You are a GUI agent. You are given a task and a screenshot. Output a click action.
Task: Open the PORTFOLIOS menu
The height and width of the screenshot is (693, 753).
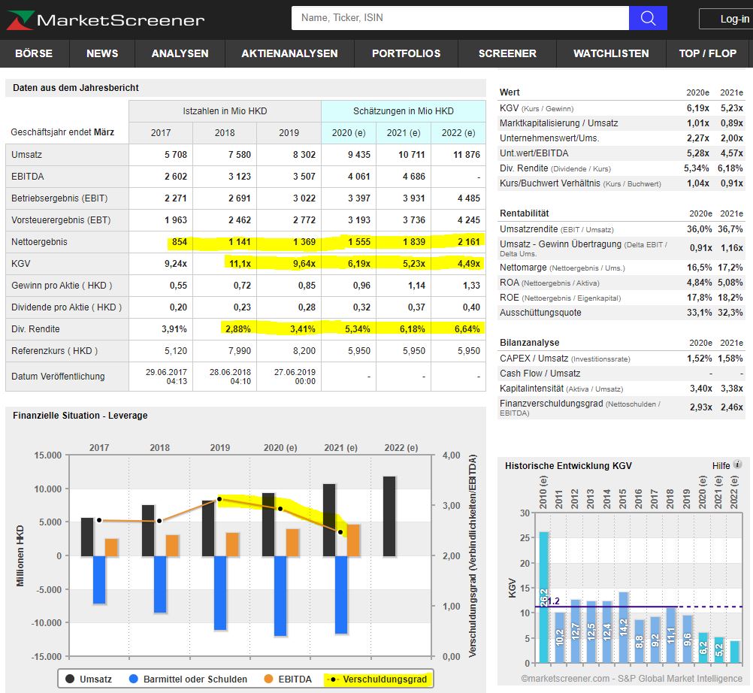[406, 53]
